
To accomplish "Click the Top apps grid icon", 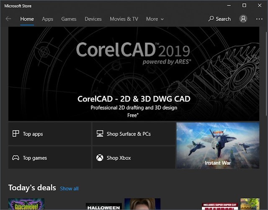I will pyautogui.click(x=16, y=133).
